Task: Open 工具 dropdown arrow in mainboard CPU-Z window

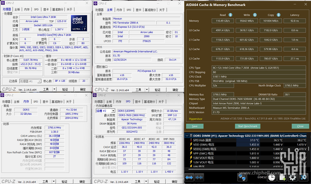Action: pos(147,90)
